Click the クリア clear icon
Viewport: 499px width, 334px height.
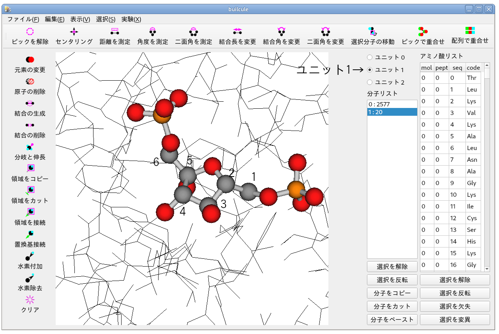pos(30,300)
